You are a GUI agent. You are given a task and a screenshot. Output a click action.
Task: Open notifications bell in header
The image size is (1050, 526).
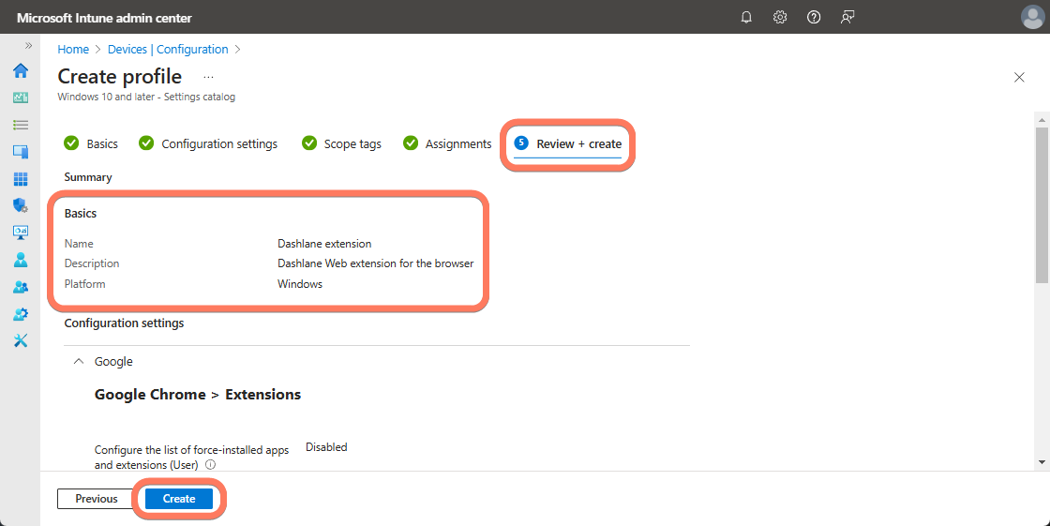[x=746, y=17]
